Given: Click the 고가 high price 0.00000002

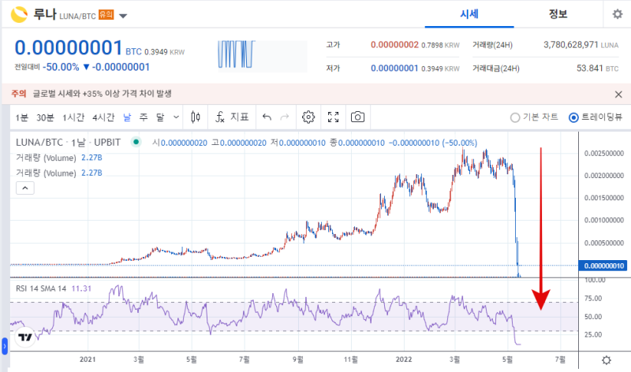Looking at the screenshot, I should coord(394,45).
